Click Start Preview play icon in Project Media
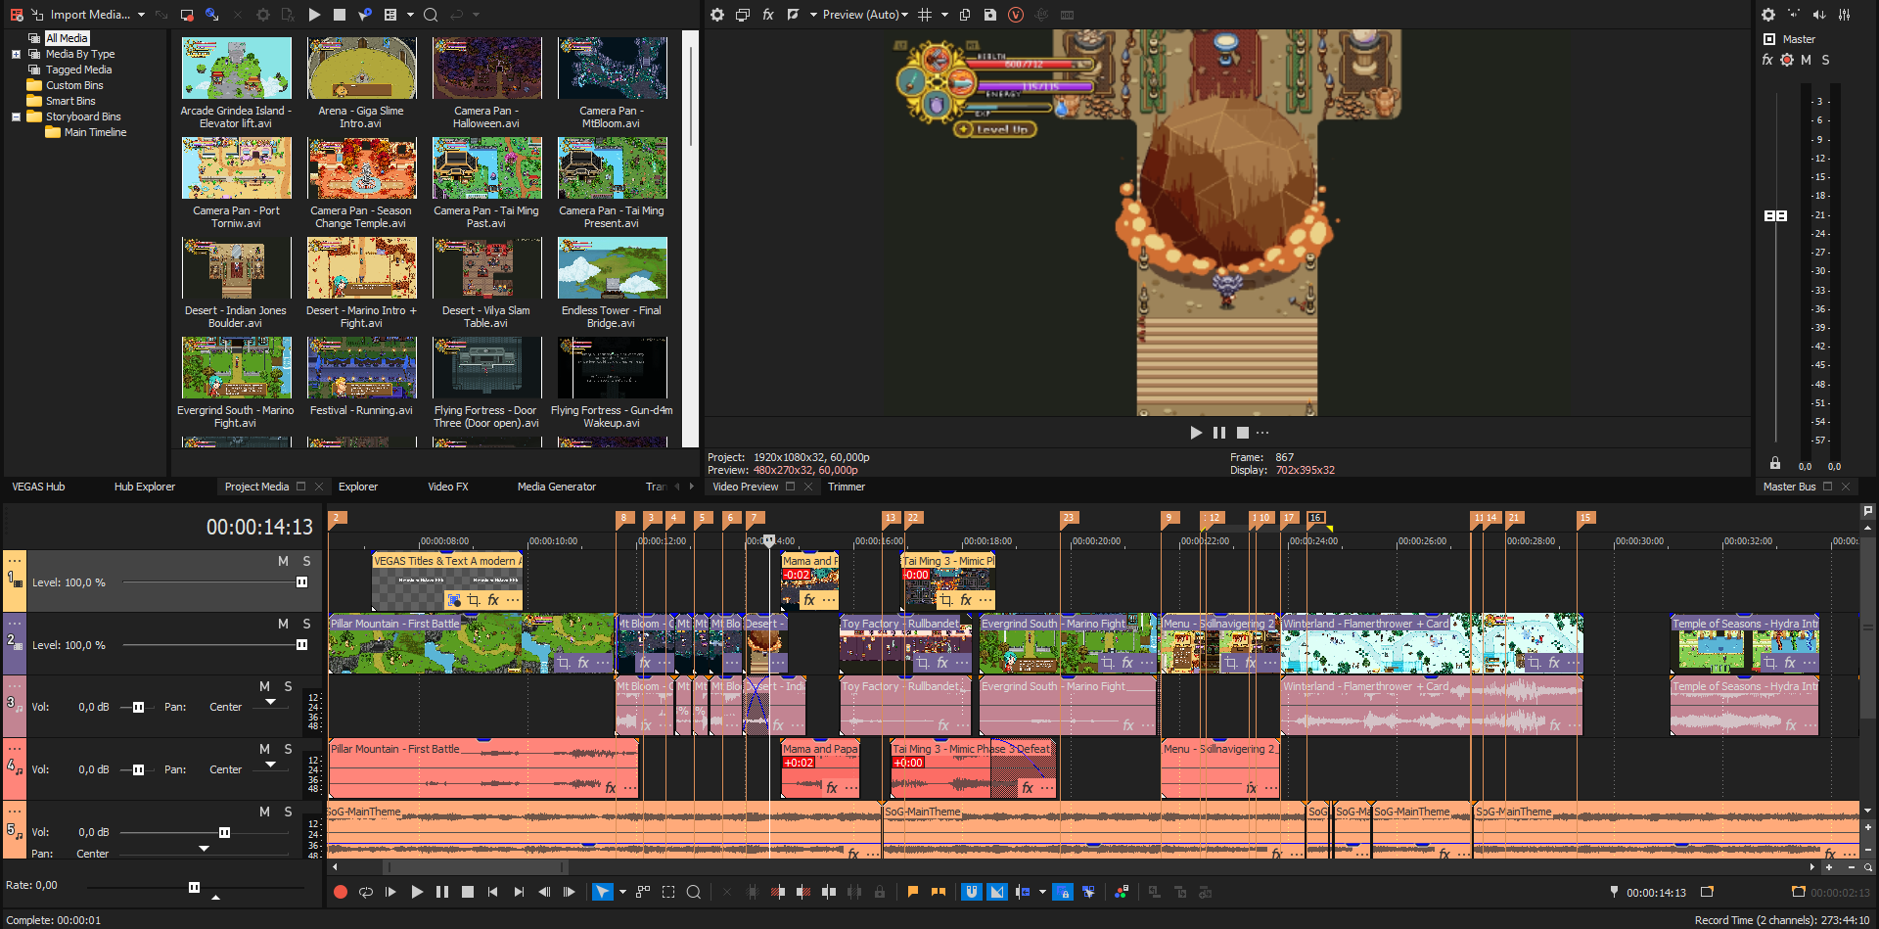The width and height of the screenshot is (1879, 929). coord(314,15)
